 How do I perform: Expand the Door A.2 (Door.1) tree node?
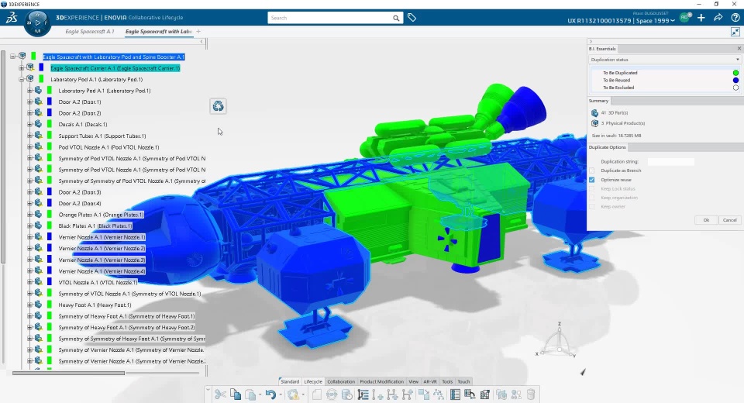point(29,102)
